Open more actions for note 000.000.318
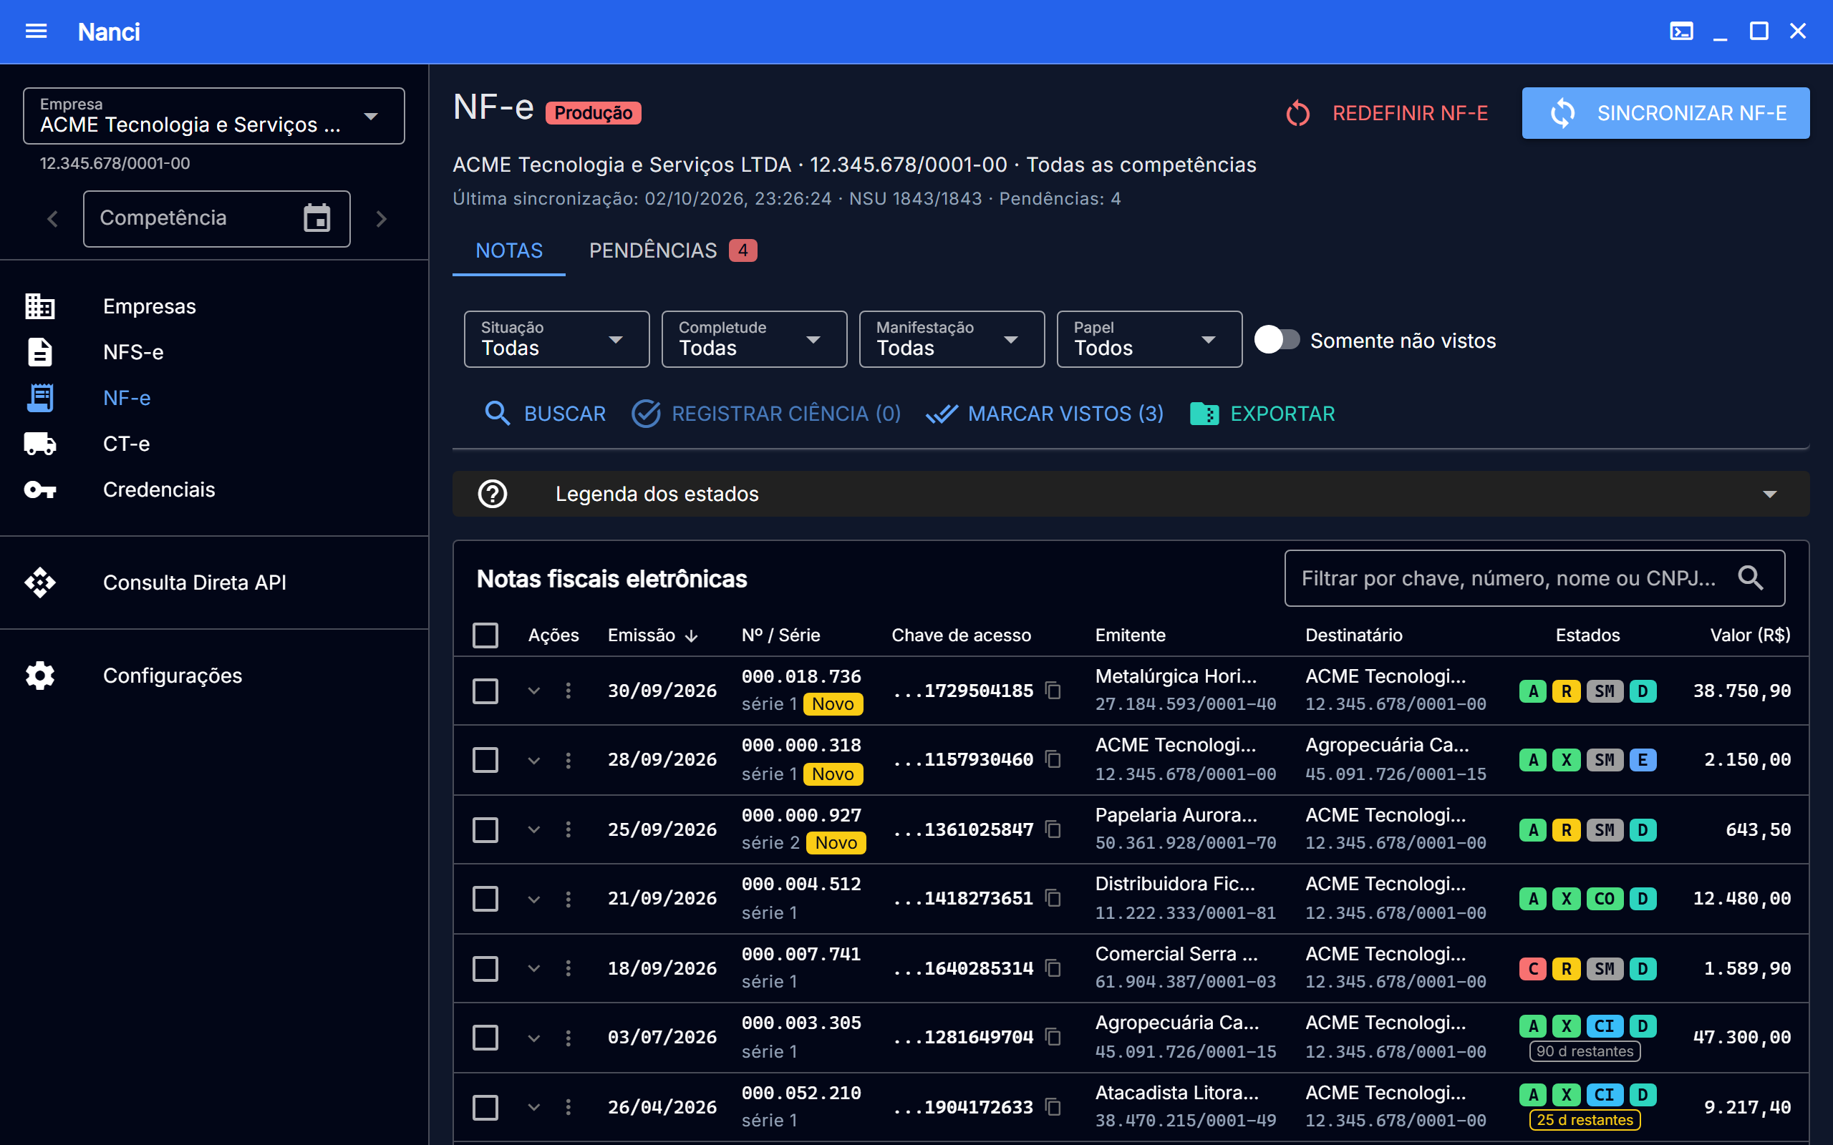The image size is (1833, 1145). pos(568,759)
